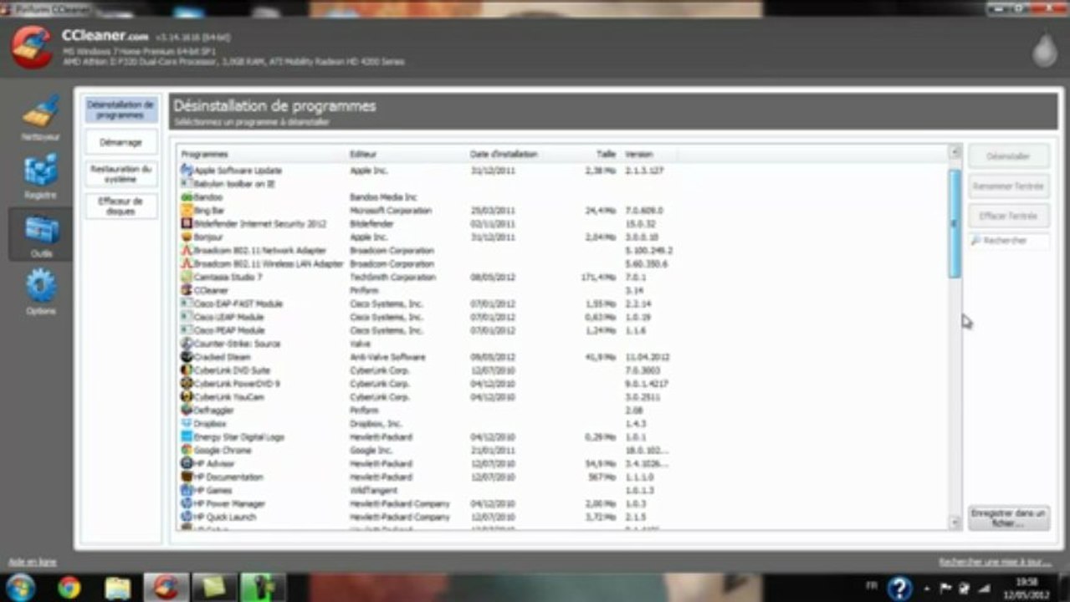1070x602 pixels.
Task: Select the HP Power Manager row
Action: click(x=563, y=503)
